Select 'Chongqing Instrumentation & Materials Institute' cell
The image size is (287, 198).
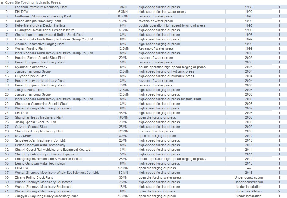49,159
